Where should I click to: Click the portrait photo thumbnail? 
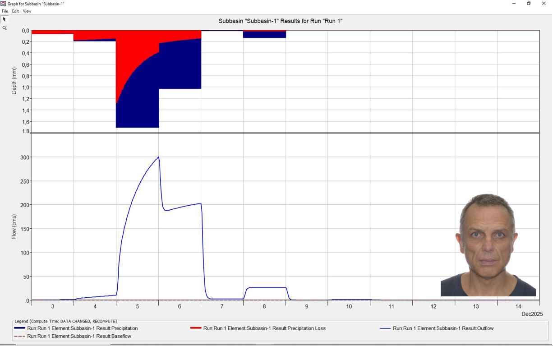click(x=488, y=245)
